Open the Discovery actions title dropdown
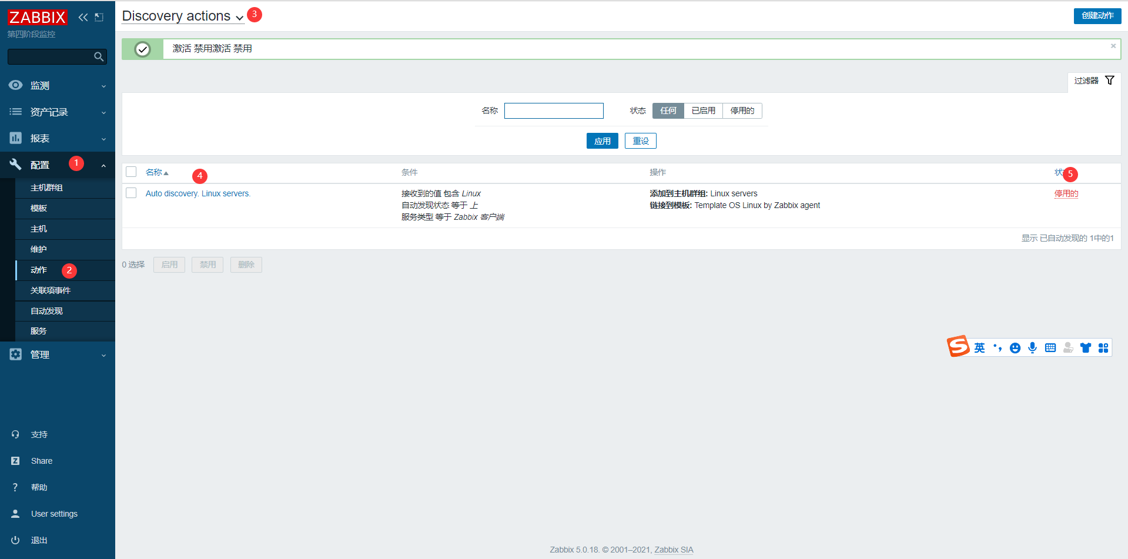The image size is (1128, 559). click(x=239, y=18)
